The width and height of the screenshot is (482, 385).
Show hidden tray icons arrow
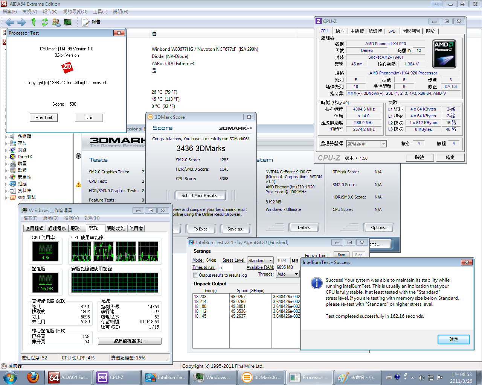tap(412, 377)
